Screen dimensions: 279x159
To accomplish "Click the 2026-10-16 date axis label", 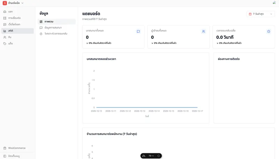I will (183, 111).
